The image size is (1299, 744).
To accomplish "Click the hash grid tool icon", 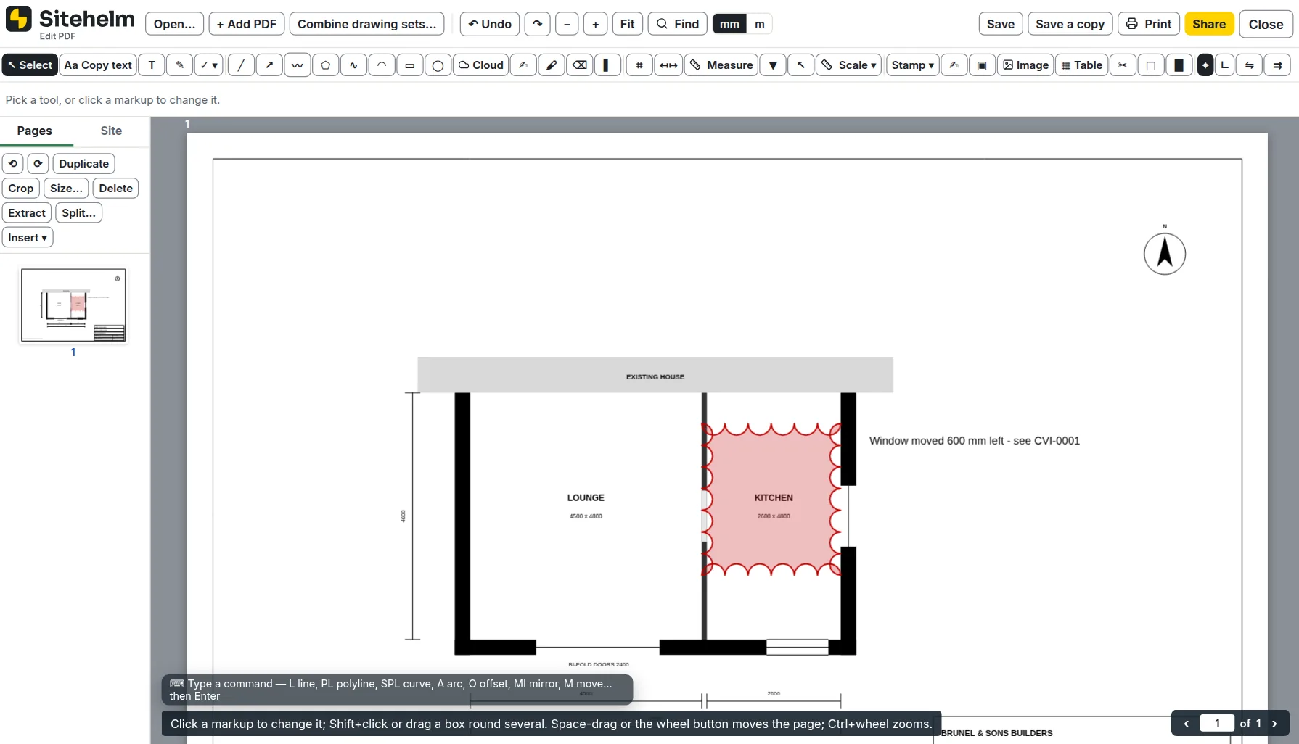I will tap(639, 65).
